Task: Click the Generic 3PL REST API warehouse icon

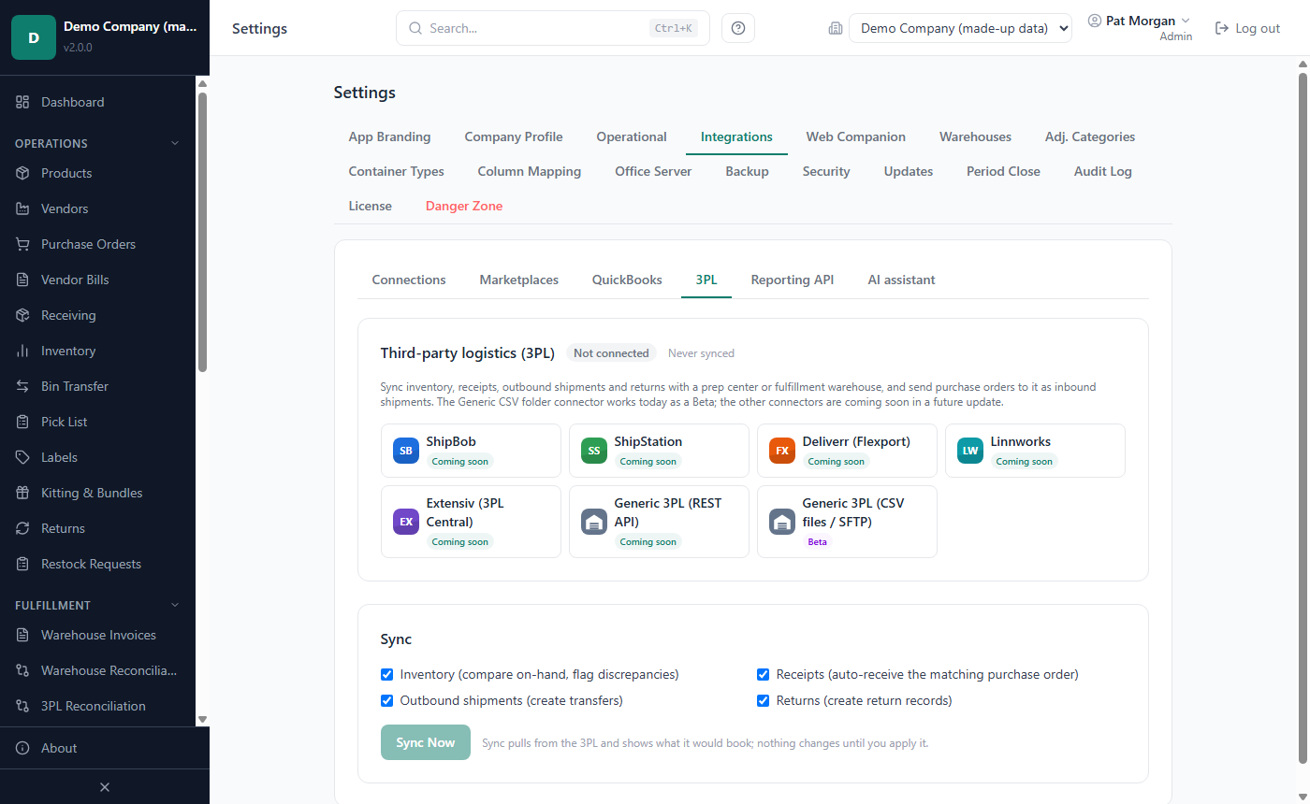Action: coord(594,522)
